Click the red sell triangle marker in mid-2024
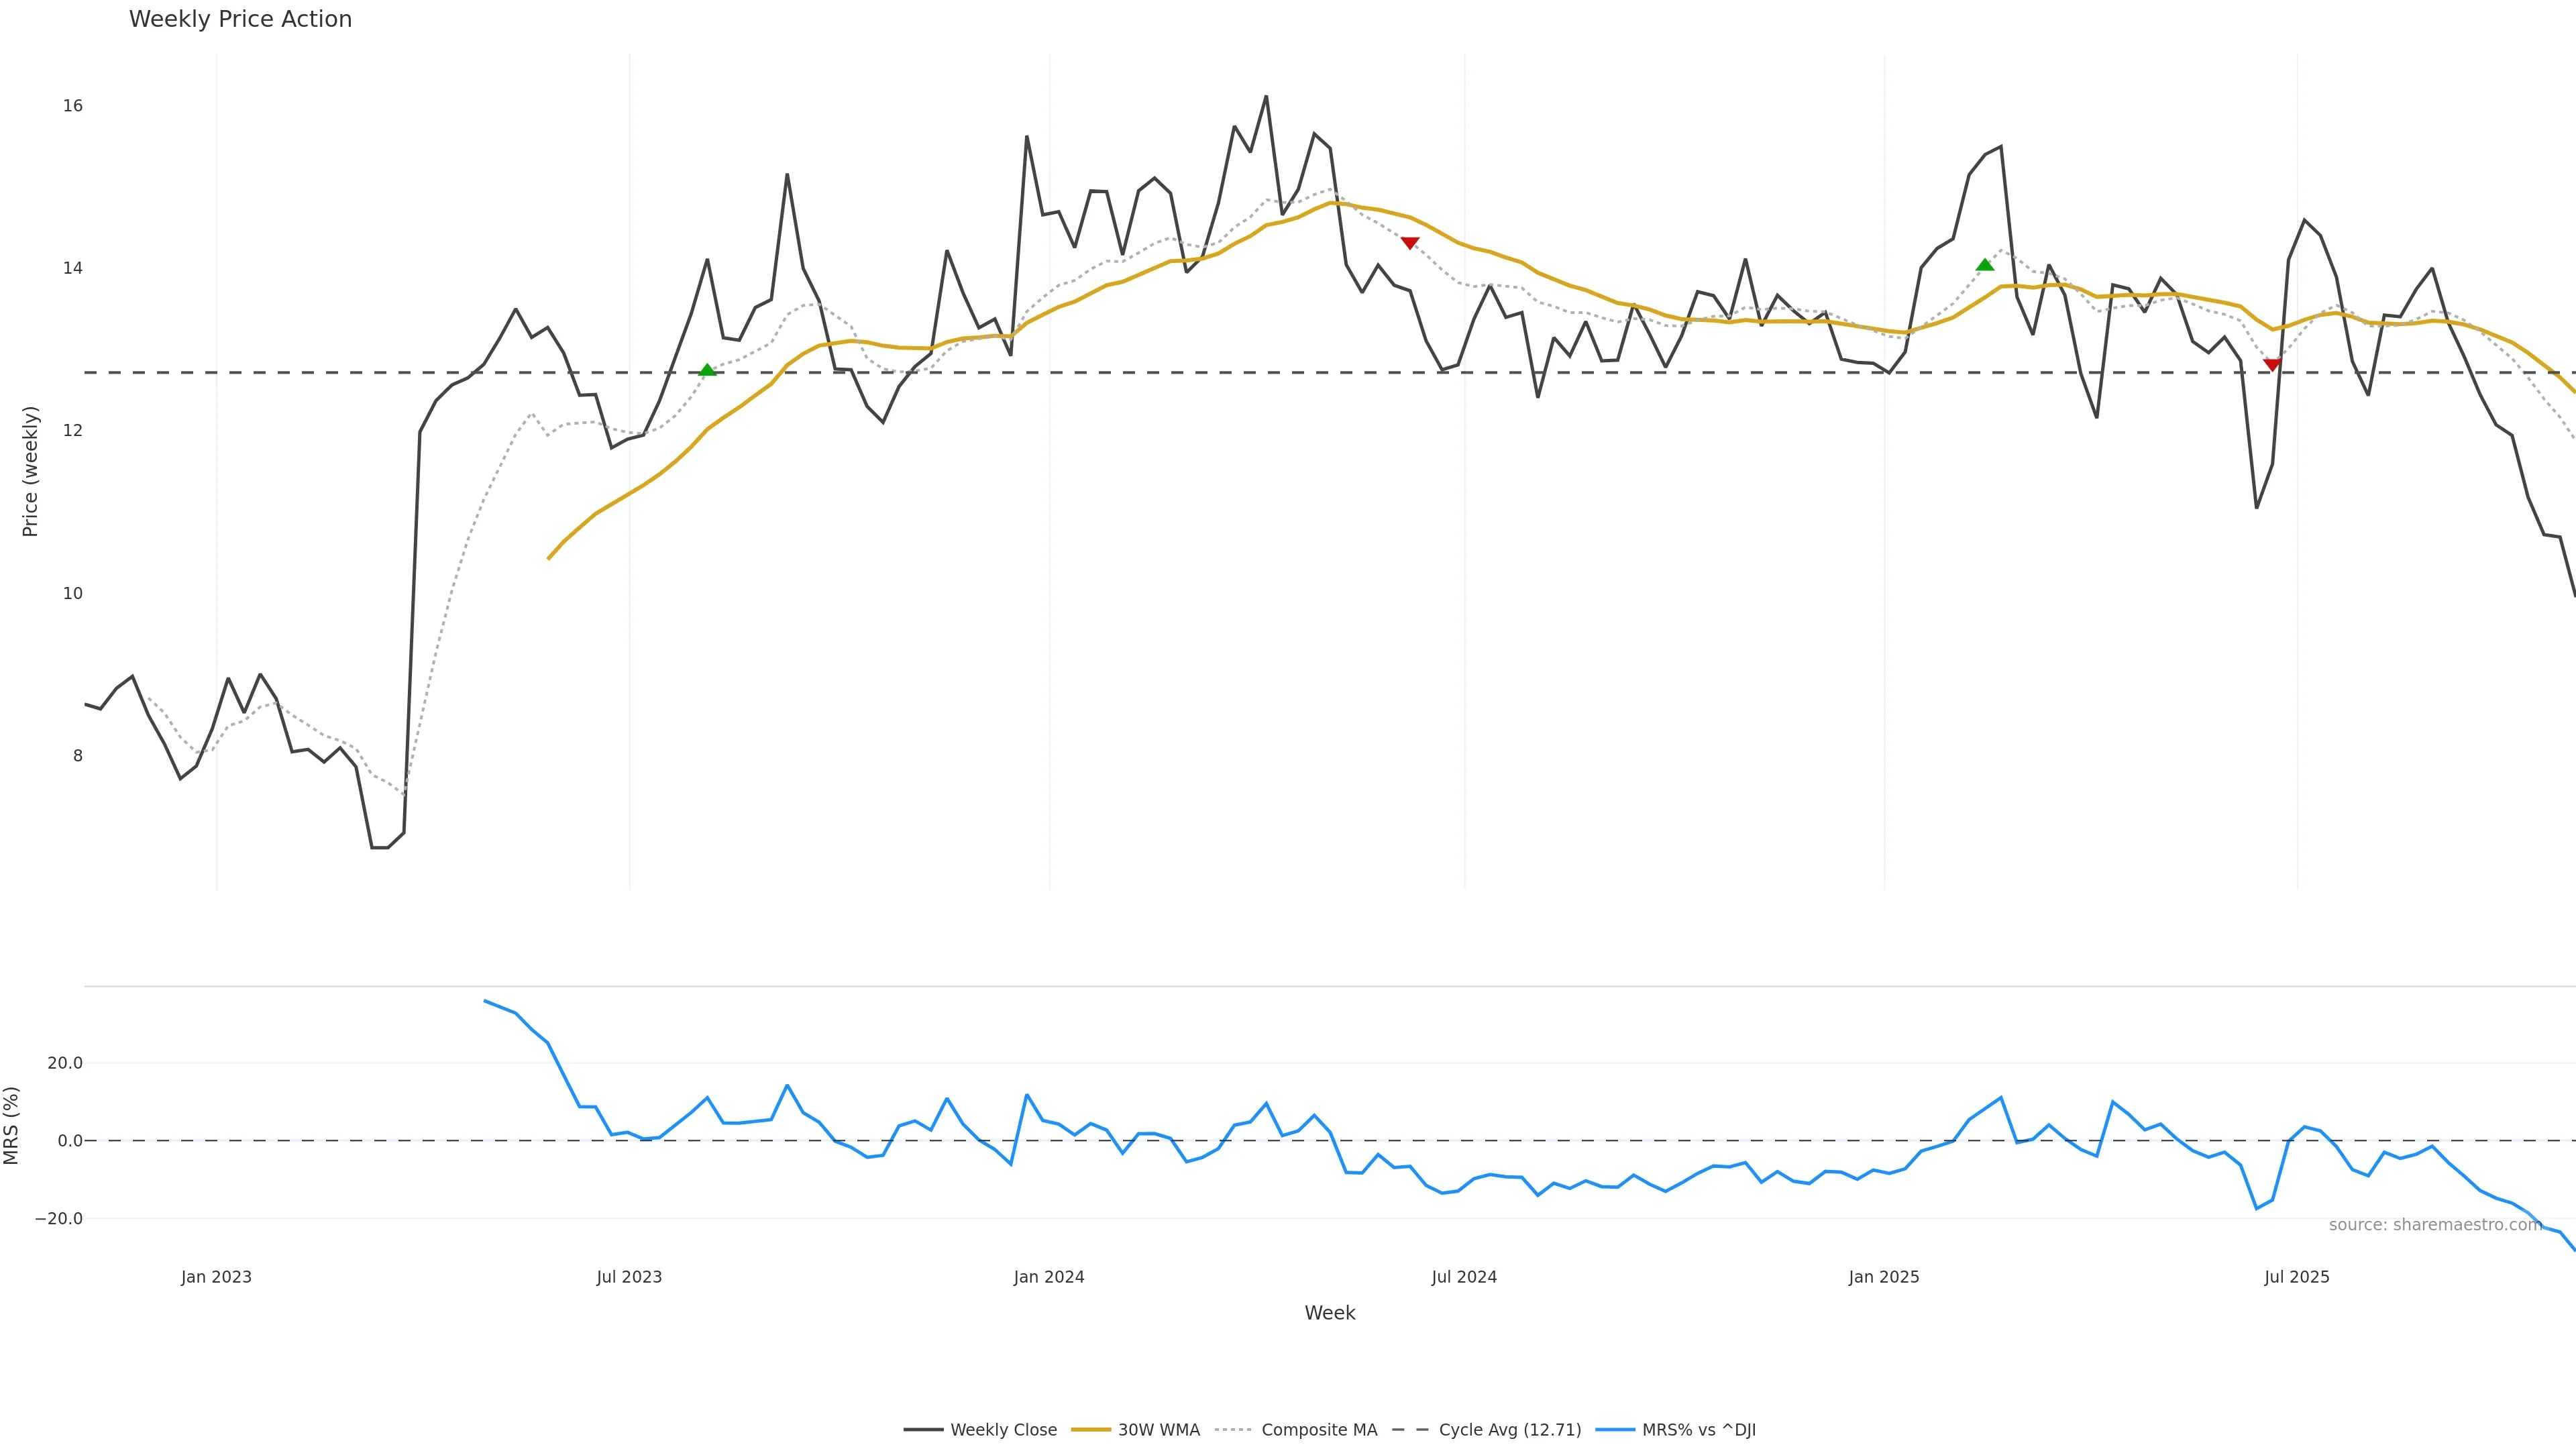Screen dimensions: 2576x1449 [1410, 243]
